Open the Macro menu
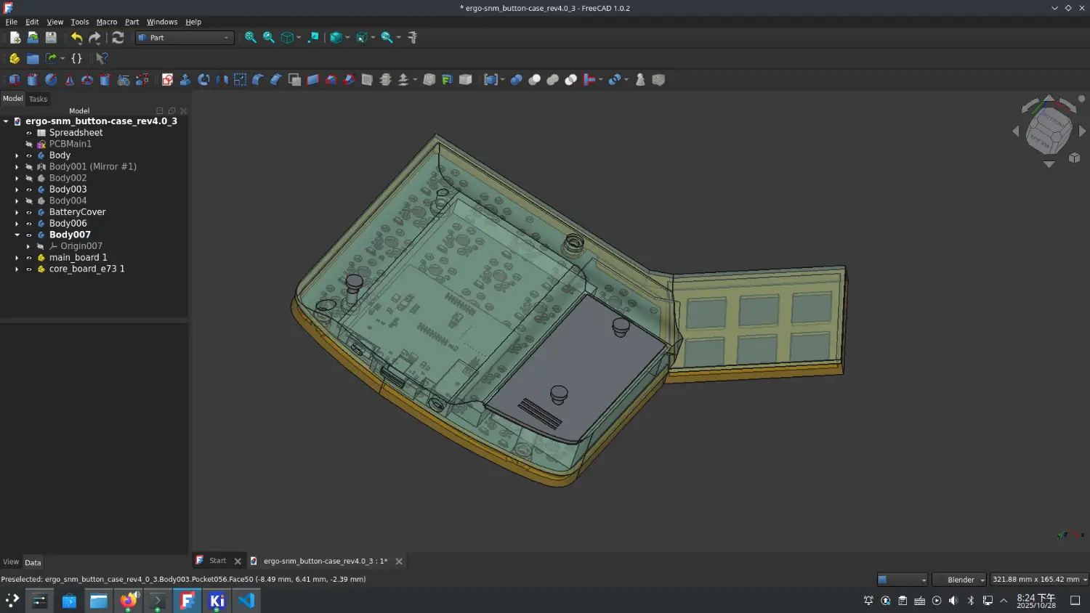 [106, 22]
